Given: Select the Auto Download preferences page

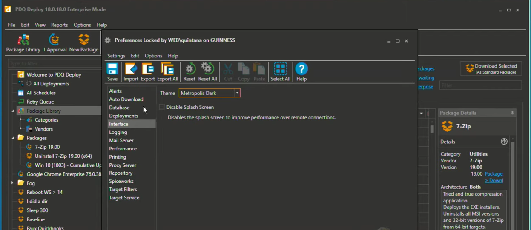Looking at the screenshot, I should pyautogui.click(x=126, y=99).
